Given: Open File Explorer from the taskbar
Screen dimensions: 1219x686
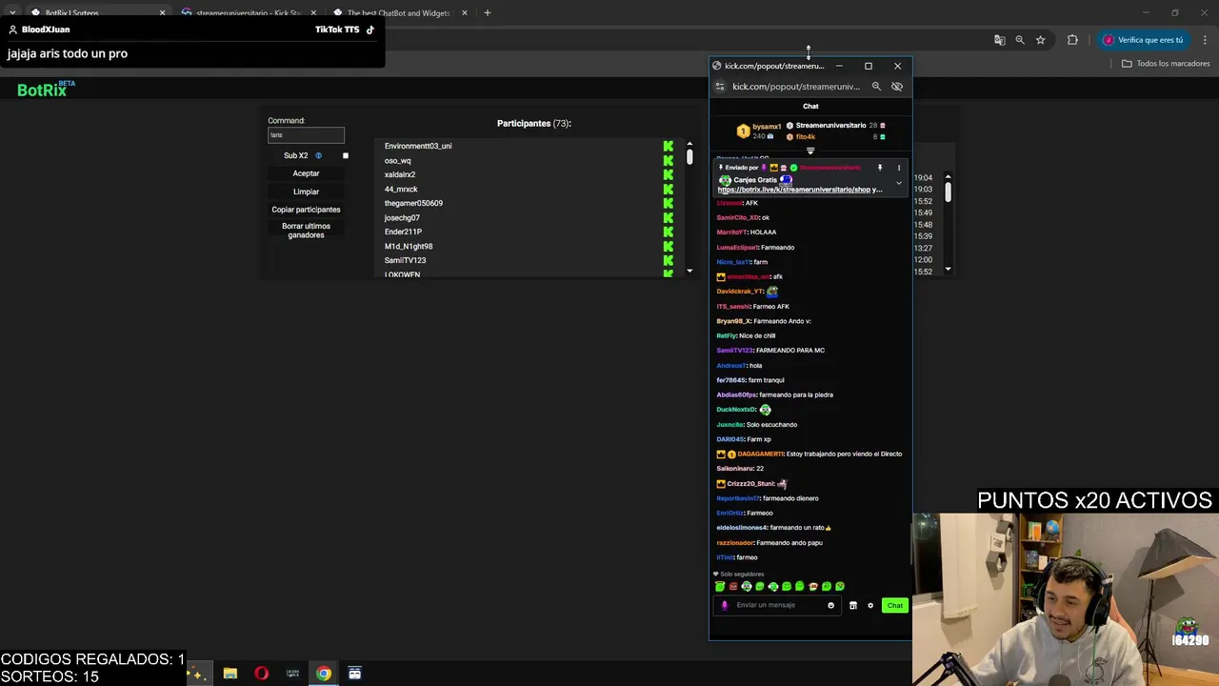Looking at the screenshot, I should (x=230, y=674).
